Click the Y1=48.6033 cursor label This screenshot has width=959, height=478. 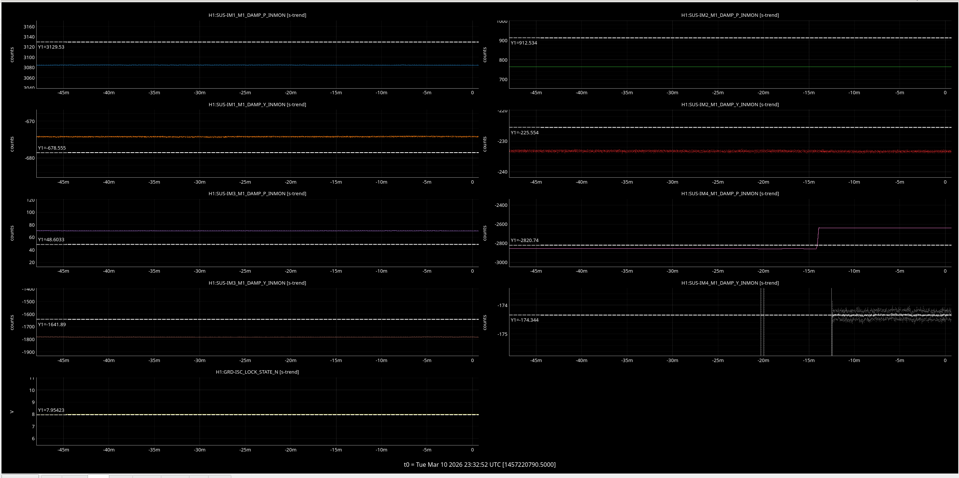click(51, 240)
